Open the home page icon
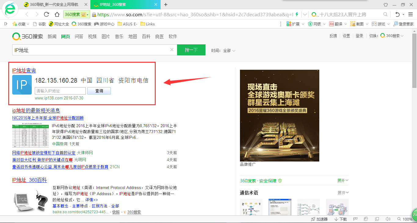 click(x=57, y=14)
